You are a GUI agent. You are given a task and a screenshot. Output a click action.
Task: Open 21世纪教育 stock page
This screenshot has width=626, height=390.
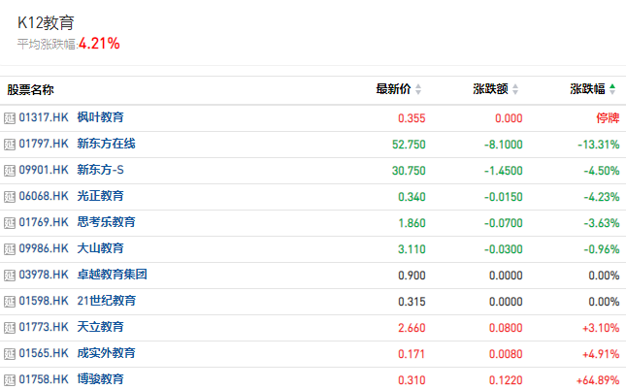tap(107, 301)
